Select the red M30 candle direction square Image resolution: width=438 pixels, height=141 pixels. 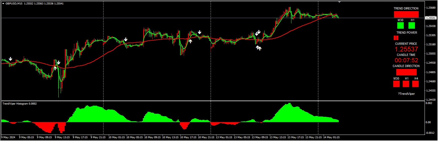click(x=396, y=84)
